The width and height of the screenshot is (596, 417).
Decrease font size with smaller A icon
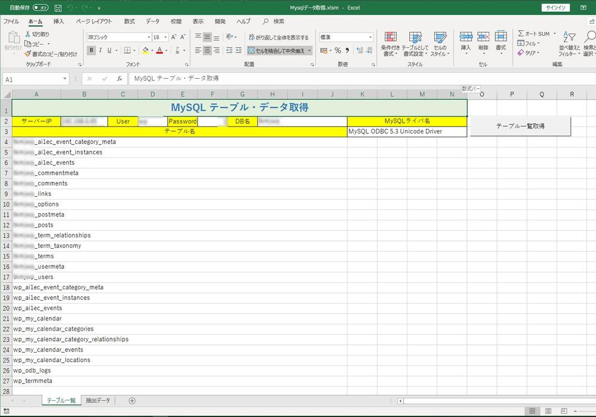(183, 37)
